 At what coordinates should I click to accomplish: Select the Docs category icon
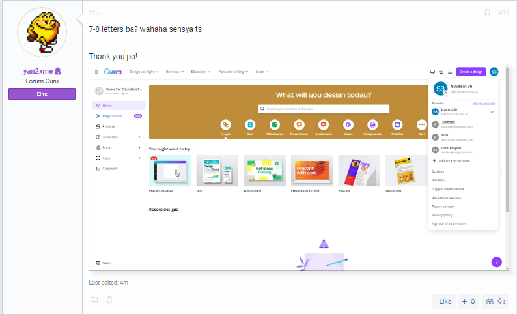click(250, 124)
